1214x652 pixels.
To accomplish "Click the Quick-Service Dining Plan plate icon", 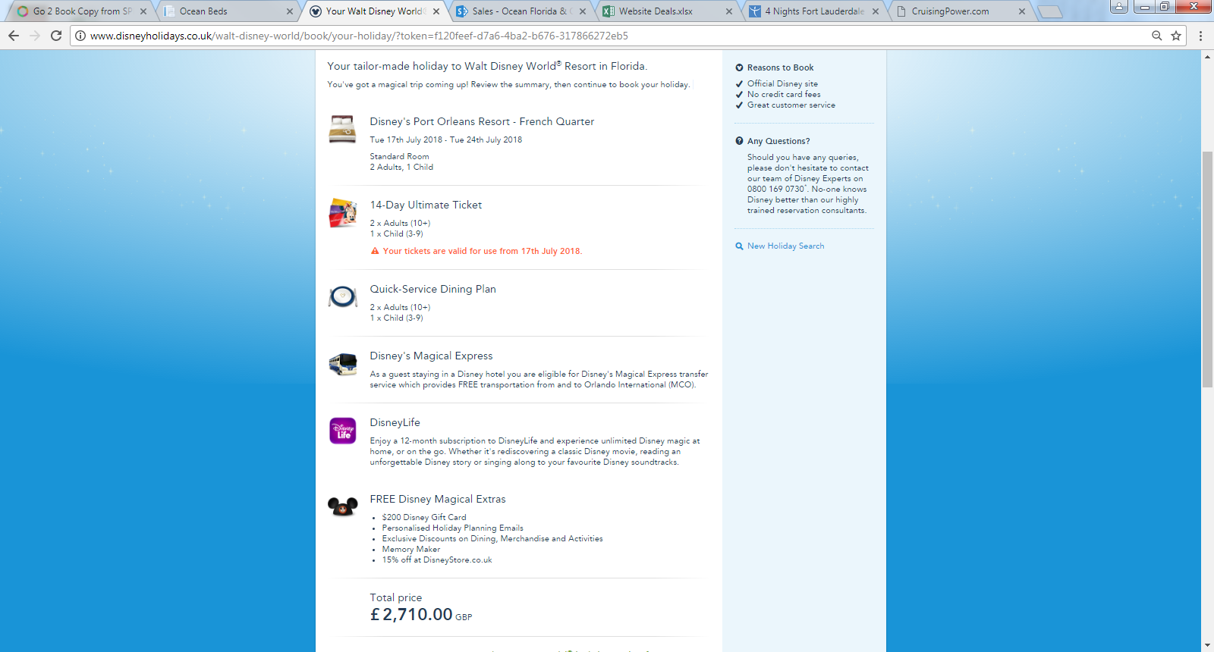I will 343,296.
